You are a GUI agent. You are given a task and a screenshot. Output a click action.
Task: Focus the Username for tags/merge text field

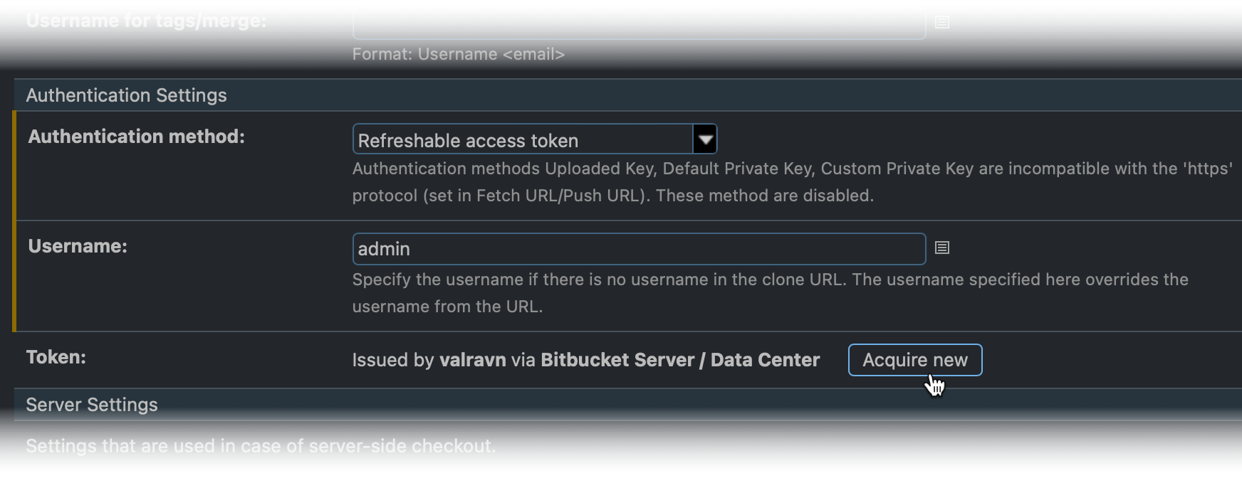pos(639,23)
